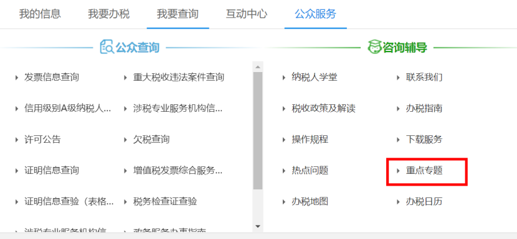Open 办税日历 link
This screenshot has width=517, height=239.
(x=424, y=202)
